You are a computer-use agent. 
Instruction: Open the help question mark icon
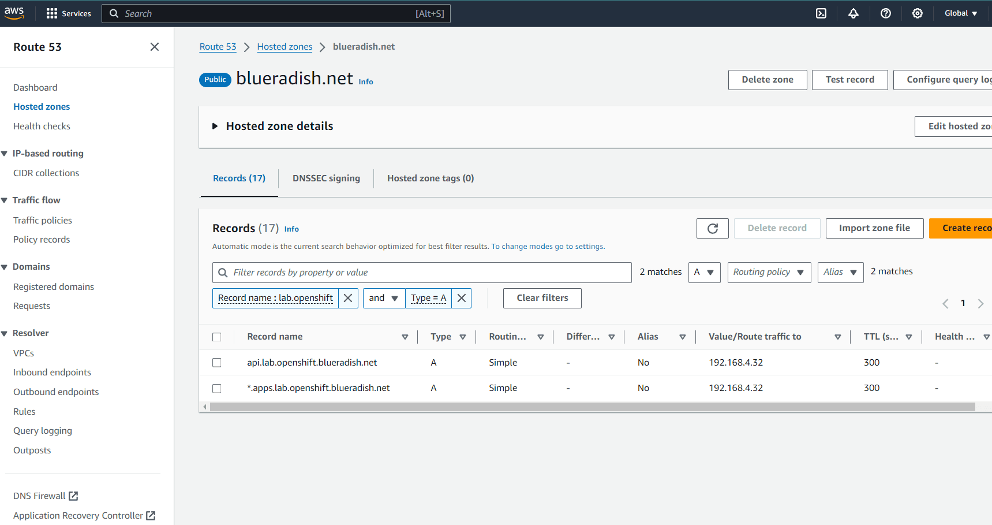pyautogui.click(x=886, y=13)
